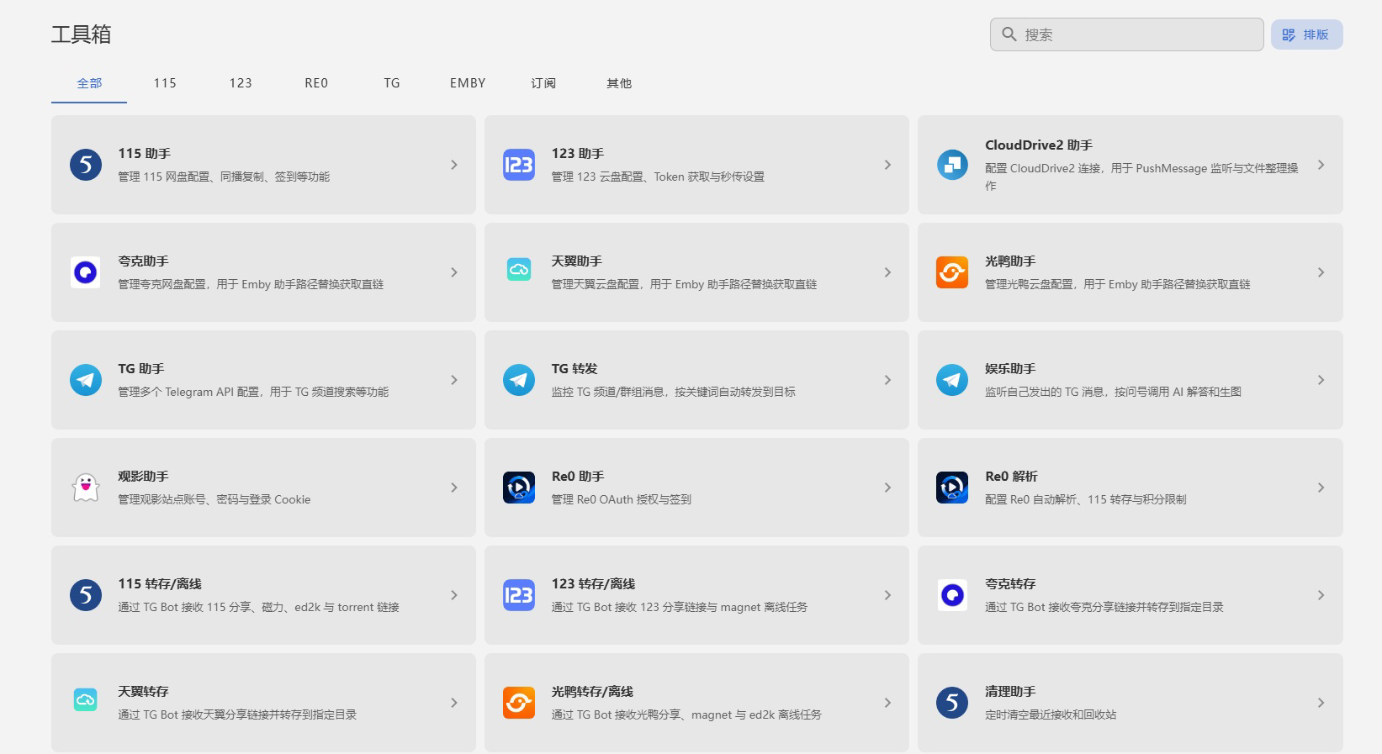Click the 排版 layout button
Screen dimensions: 1382x754
click(x=1306, y=34)
